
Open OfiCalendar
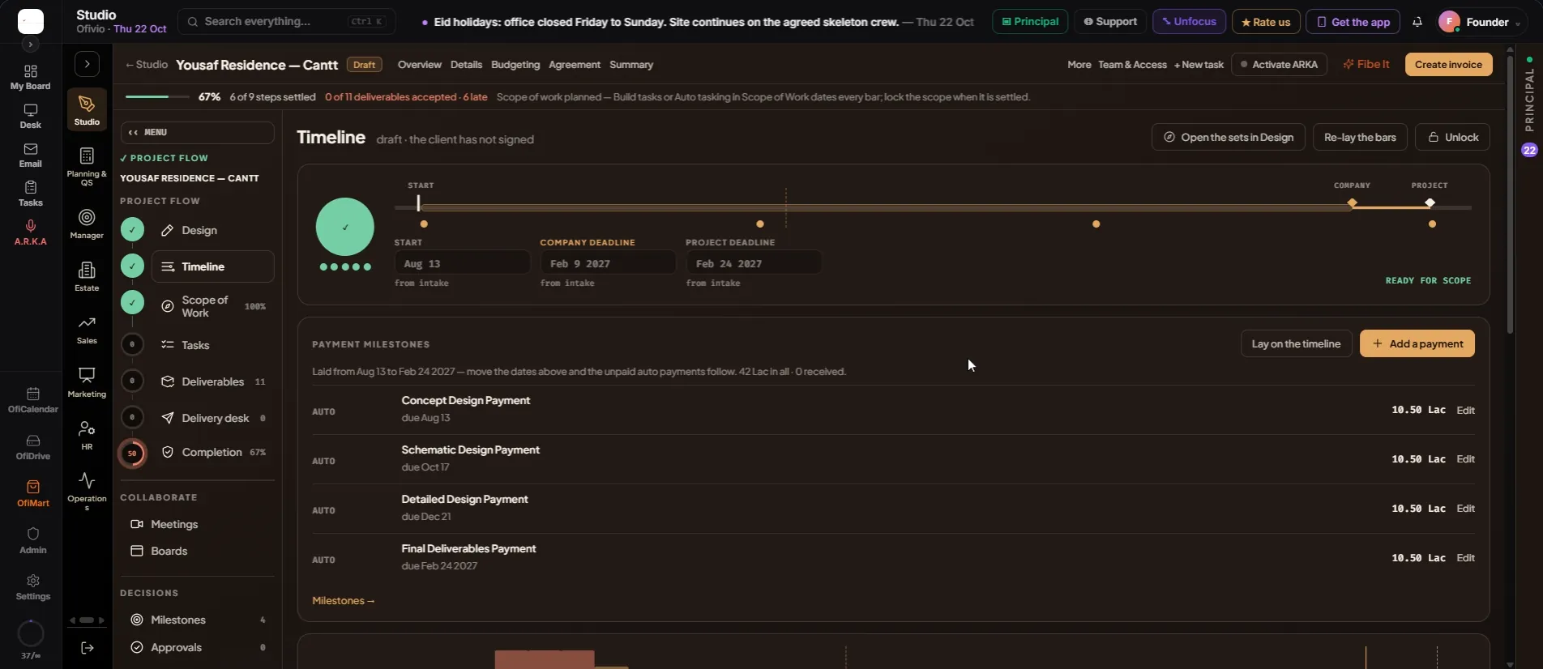(x=33, y=400)
